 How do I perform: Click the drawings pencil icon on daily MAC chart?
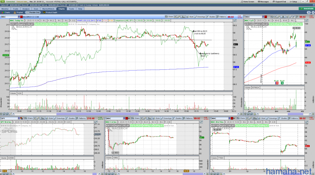[290, 17]
